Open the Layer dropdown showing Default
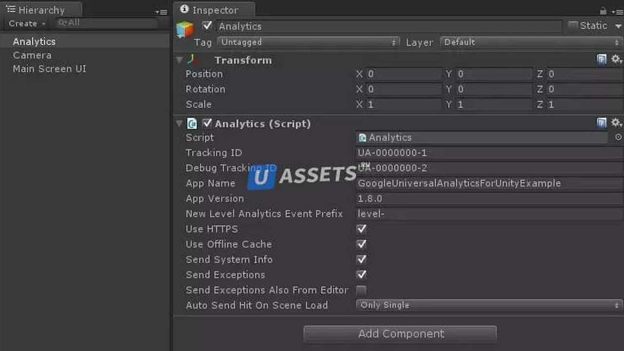 tap(531, 42)
